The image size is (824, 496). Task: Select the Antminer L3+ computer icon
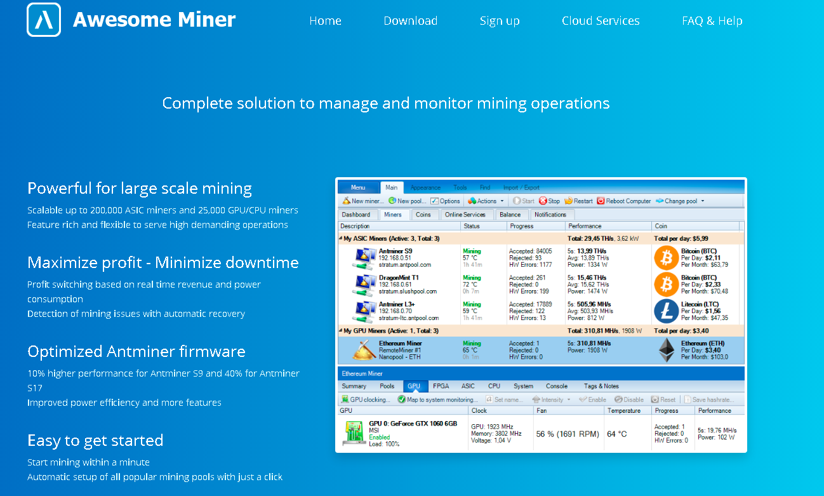click(364, 311)
